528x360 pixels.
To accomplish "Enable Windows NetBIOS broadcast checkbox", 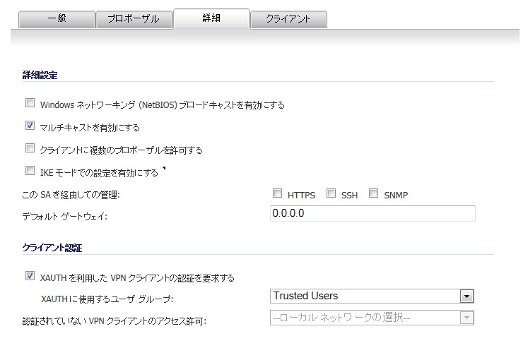I will [30, 103].
